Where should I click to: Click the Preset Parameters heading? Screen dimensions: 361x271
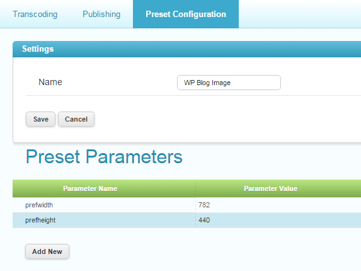point(104,156)
